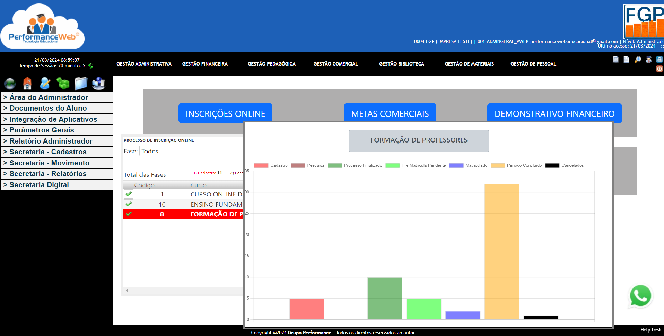The width and height of the screenshot is (664, 336).
Task: Click the INSCRIÇÕES ONLINE button
Action: pos(225,113)
